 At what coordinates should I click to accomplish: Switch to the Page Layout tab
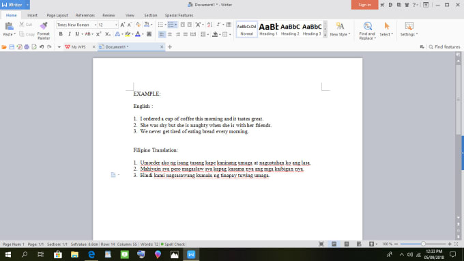click(x=57, y=15)
